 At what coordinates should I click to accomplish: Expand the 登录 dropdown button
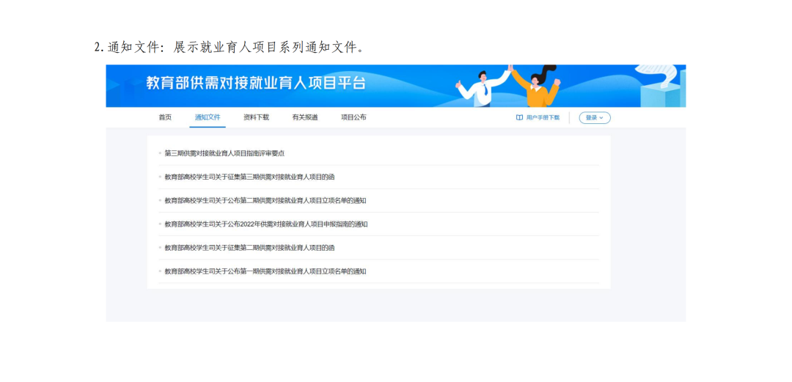pos(595,118)
